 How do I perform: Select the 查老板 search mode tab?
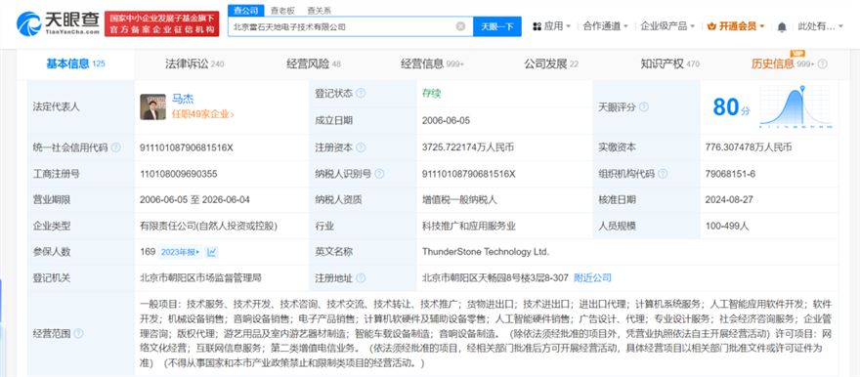(x=282, y=11)
